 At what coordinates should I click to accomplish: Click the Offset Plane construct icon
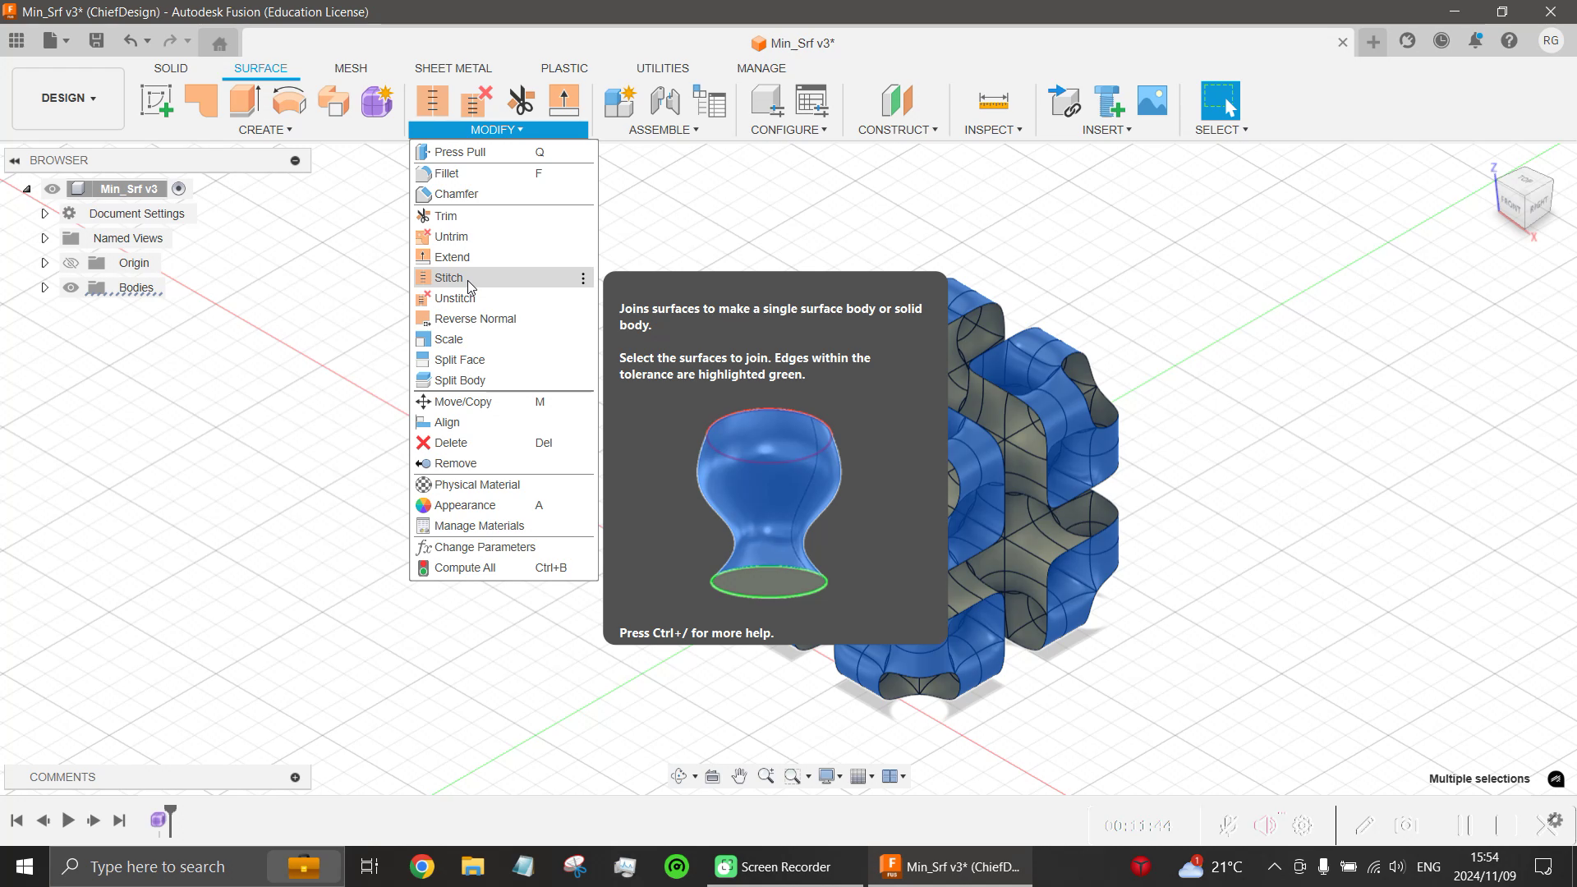coord(897,100)
